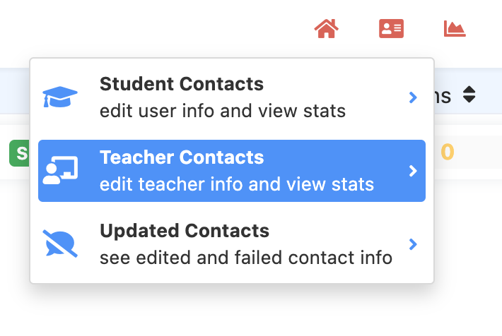The image size is (502, 336).
Task: Click "edit user info and view stats"
Action: tap(223, 111)
